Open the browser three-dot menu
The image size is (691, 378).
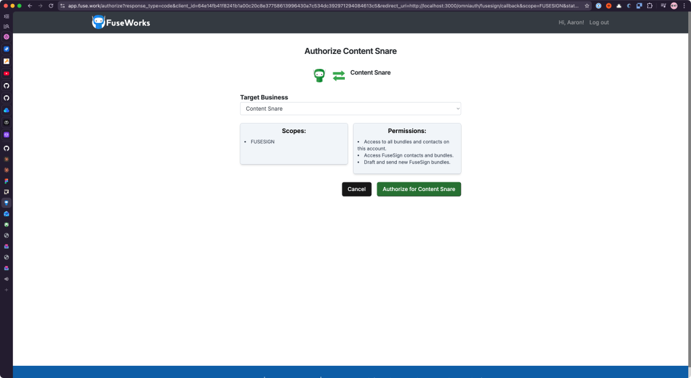tap(684, 5)
